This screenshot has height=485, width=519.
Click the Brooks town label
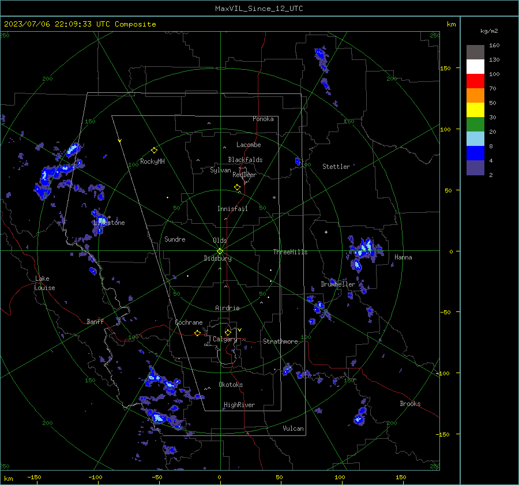point(410,404)
